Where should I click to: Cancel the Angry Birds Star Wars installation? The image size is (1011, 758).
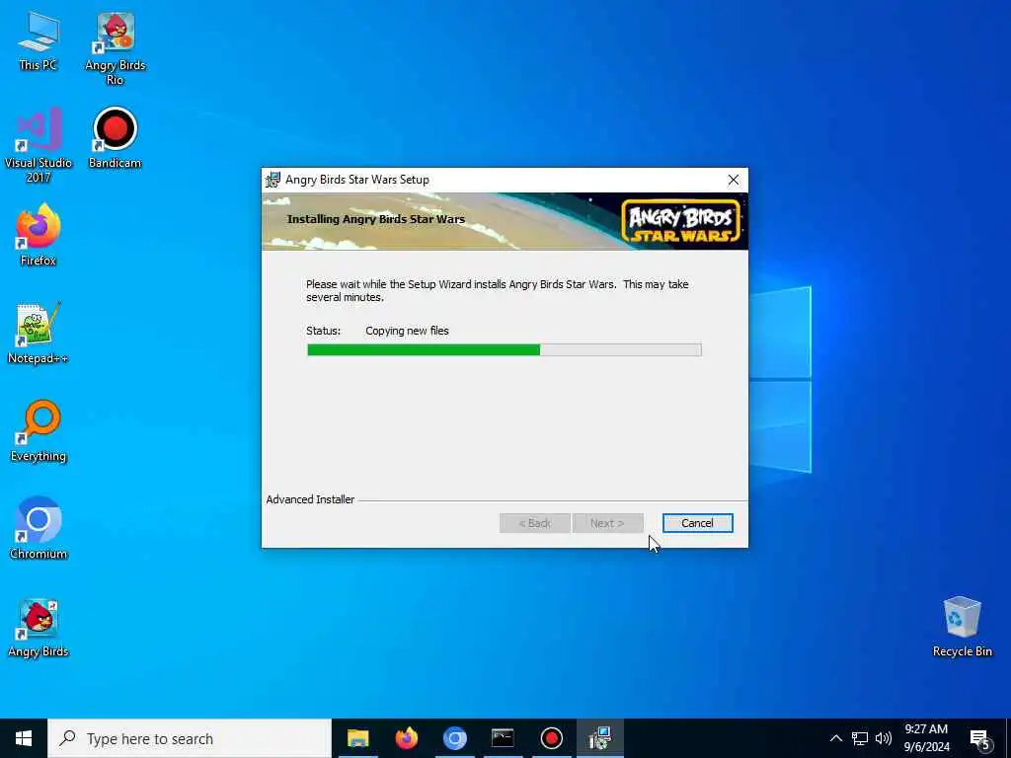click(x=698, y=523)
